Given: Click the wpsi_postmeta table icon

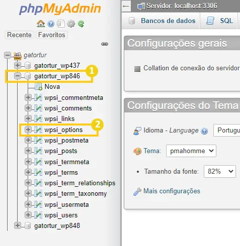Looking at the screenshot, I should tap(38, 140).
